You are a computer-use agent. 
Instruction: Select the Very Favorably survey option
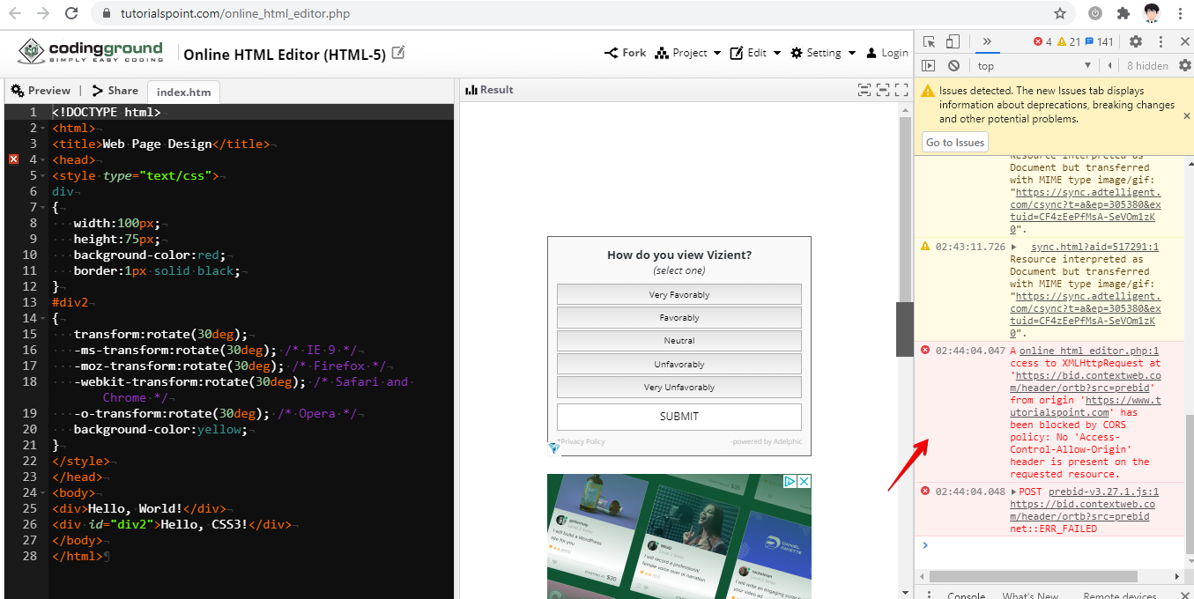(x=679, y=294)
